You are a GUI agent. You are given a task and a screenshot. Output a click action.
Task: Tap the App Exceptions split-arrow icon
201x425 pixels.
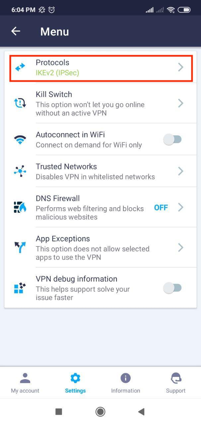click(x=20, y=247)
